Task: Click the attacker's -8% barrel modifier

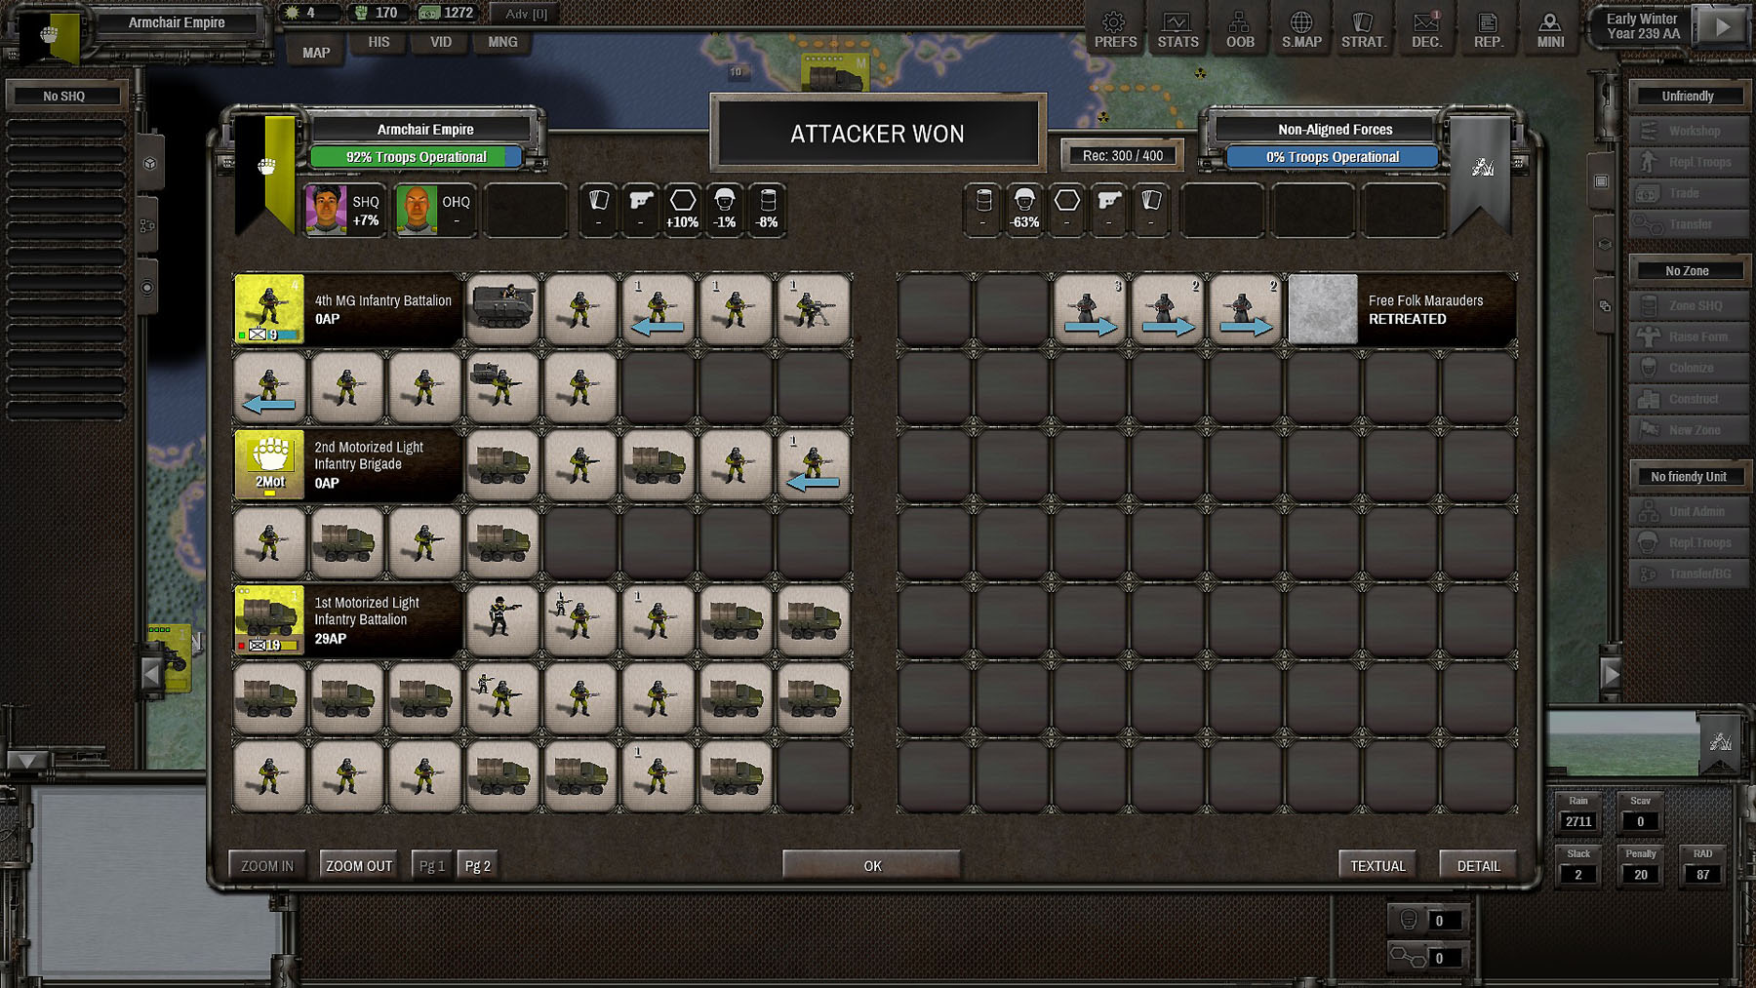Action: 768,210
